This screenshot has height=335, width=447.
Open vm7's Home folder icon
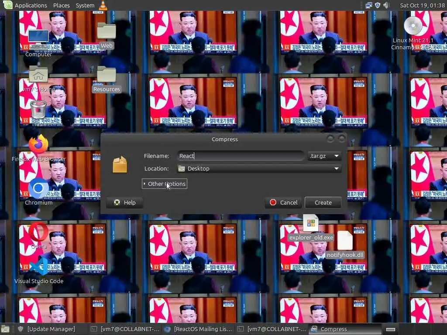coord(38,75)
